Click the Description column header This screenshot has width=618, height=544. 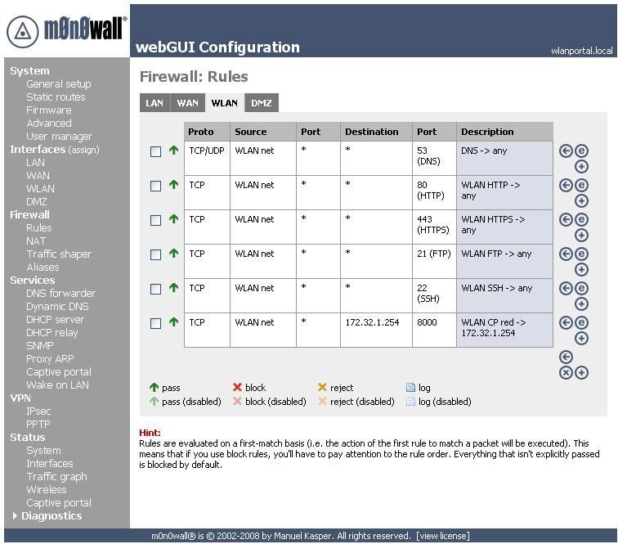click(x=504, y=132)
